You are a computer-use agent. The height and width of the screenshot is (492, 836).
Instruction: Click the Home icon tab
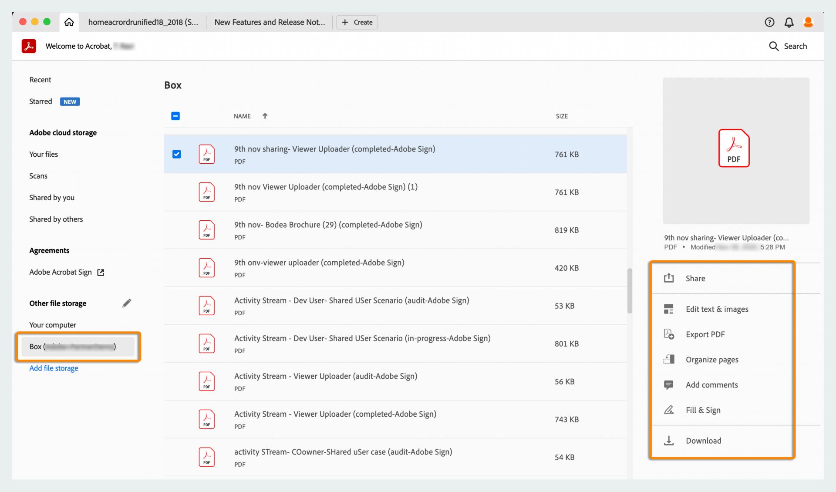pos(69,22)
